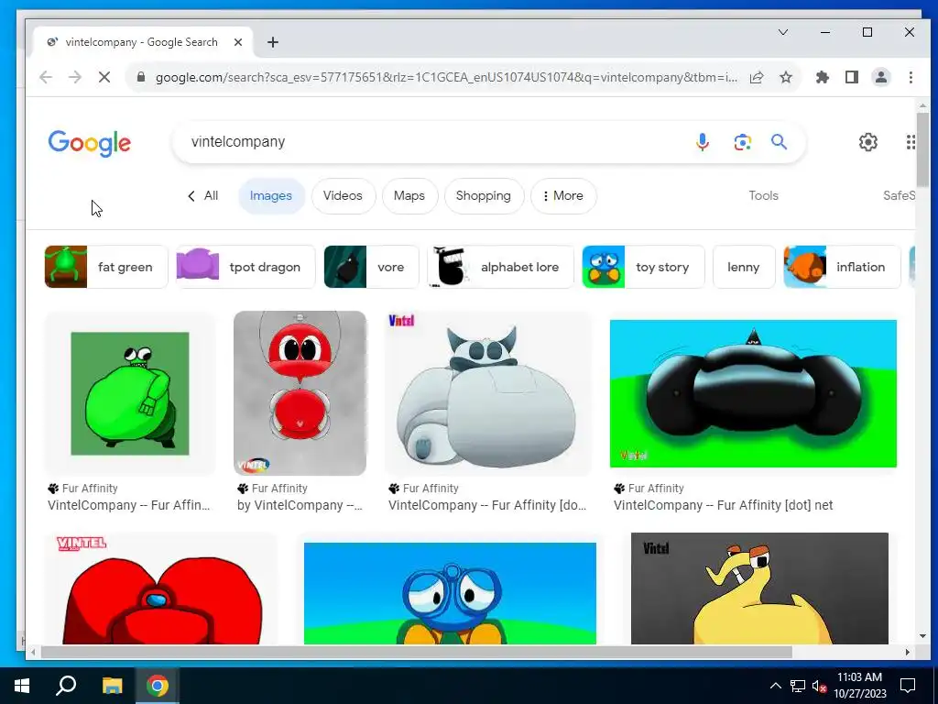Open Chrome extensions puzzle icon
The width and height of the screenshot is (938, 704).
(823, 77)
